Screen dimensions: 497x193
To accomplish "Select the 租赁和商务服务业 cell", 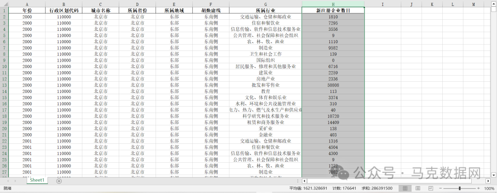I will (x=266, y=122).
